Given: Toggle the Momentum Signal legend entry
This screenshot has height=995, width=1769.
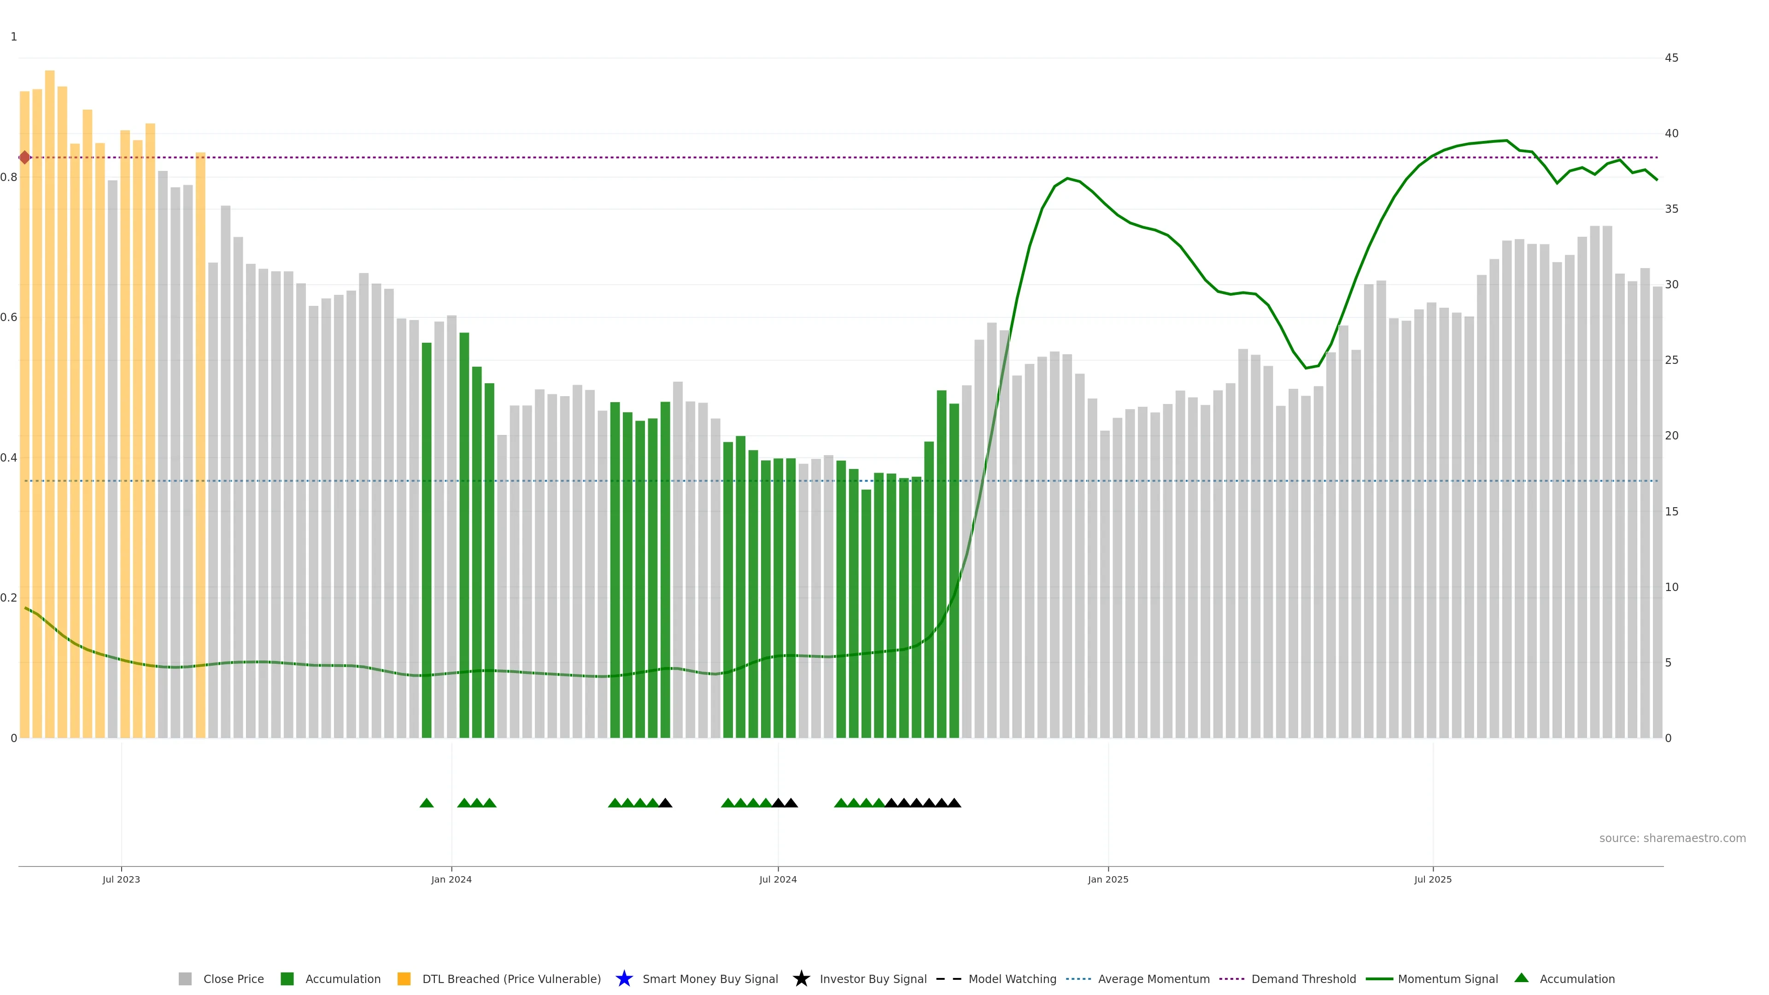Looking at the screenshot, I should pyautogui.click(x=1447, y=978).
